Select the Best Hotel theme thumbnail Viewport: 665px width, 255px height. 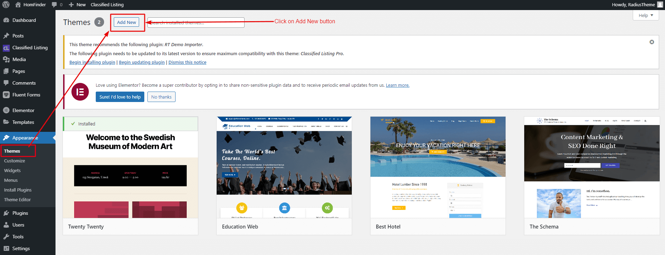(438, 167)
